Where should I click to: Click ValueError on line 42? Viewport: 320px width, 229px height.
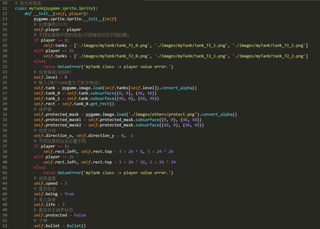coord(69,173)
